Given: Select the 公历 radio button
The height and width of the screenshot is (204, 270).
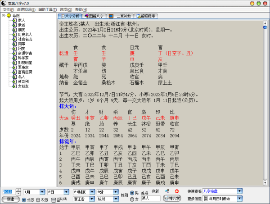Looking at the screenshot, I should tap(24, 199).
